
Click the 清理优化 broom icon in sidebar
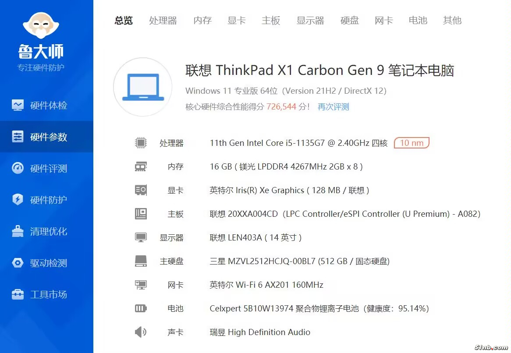point(18,231)
